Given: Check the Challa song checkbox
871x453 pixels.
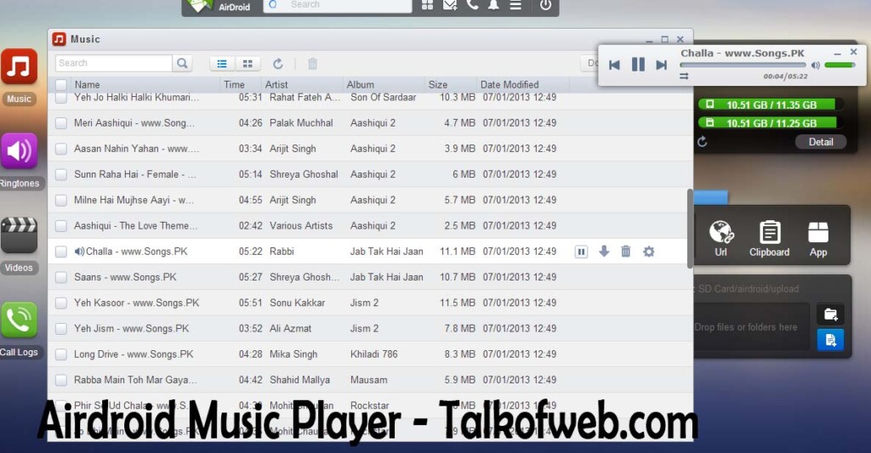Looking at the screenshot, I should 61,252.
